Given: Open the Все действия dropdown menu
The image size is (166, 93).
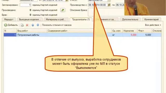Looking at the screenshot, I should tap(153, 25).
